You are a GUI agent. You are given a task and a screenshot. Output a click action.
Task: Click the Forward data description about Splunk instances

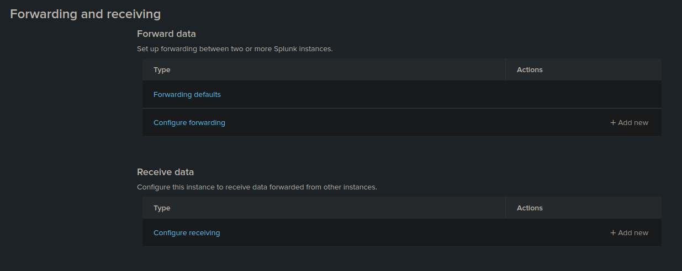tap(235, 49)
